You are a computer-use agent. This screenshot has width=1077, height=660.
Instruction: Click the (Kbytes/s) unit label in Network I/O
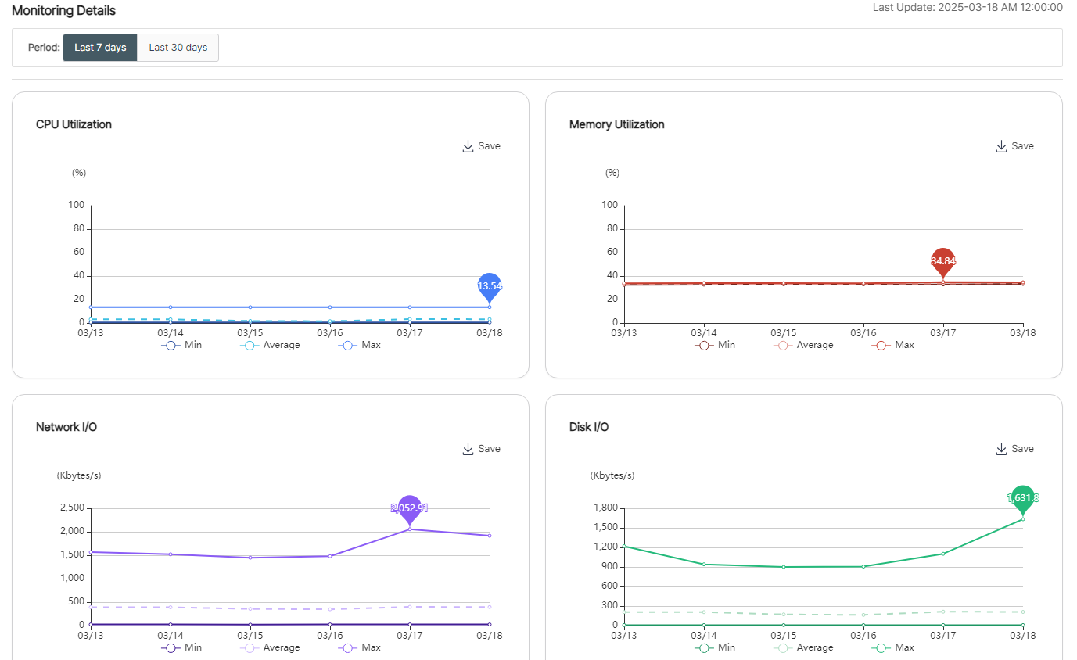(79, 475)
